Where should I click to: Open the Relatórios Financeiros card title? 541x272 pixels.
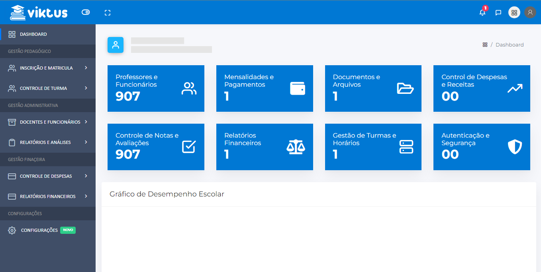point(243,139)
